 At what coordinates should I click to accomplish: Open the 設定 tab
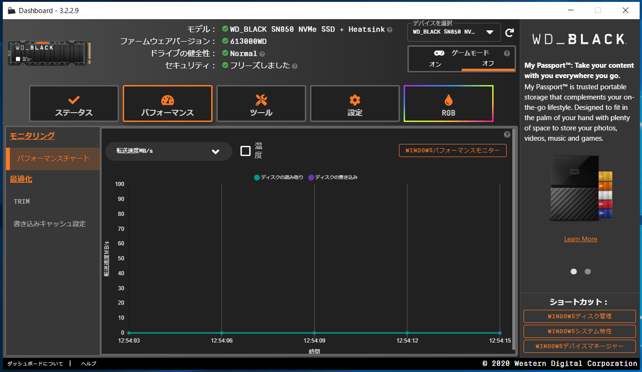pos(355,103)
